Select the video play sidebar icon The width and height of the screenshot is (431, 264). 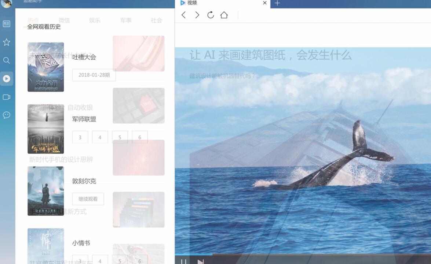[7, 79]
